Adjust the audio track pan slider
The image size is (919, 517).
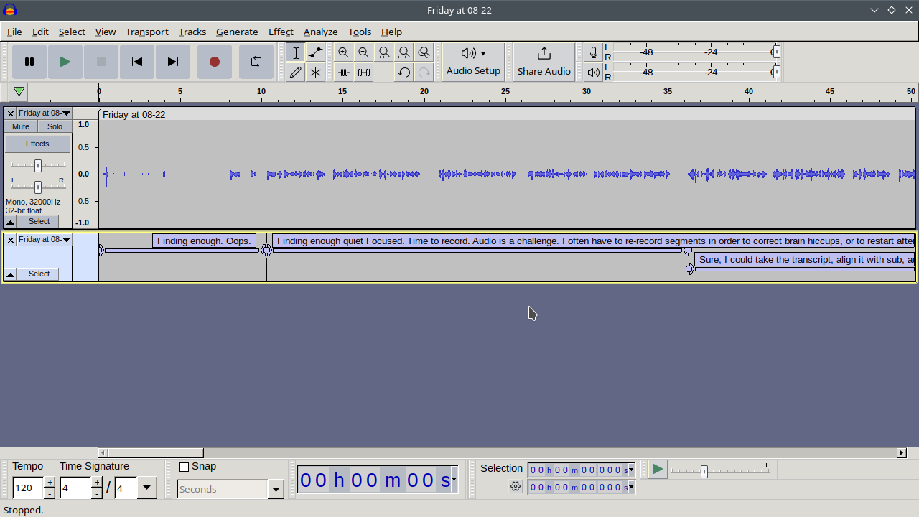pyautogui.click(x=38, y=187)
